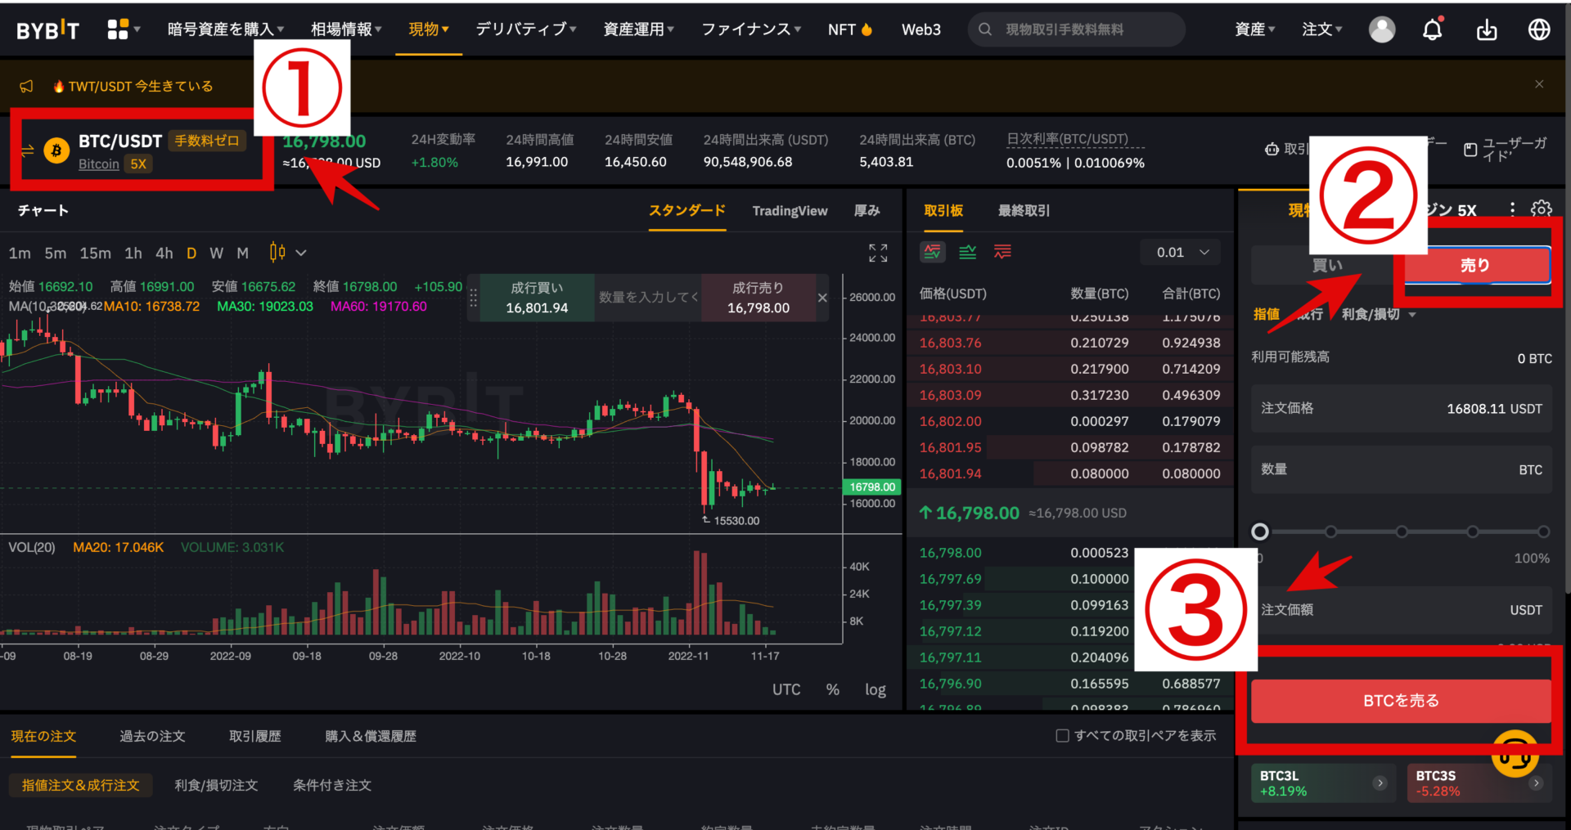The height and width of the screenshot is (830, 1571).
Task: Expand chart type options chevron
Action: click(301, 253)
